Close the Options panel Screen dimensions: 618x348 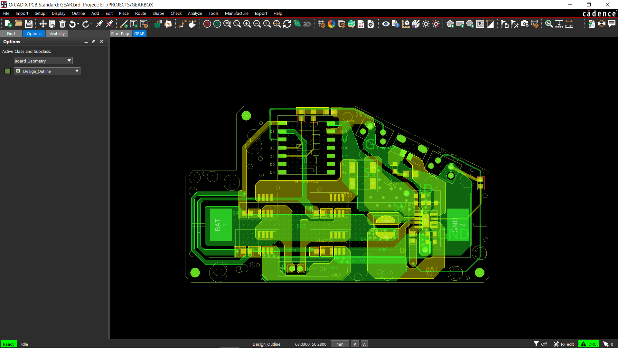pos(101,42)
